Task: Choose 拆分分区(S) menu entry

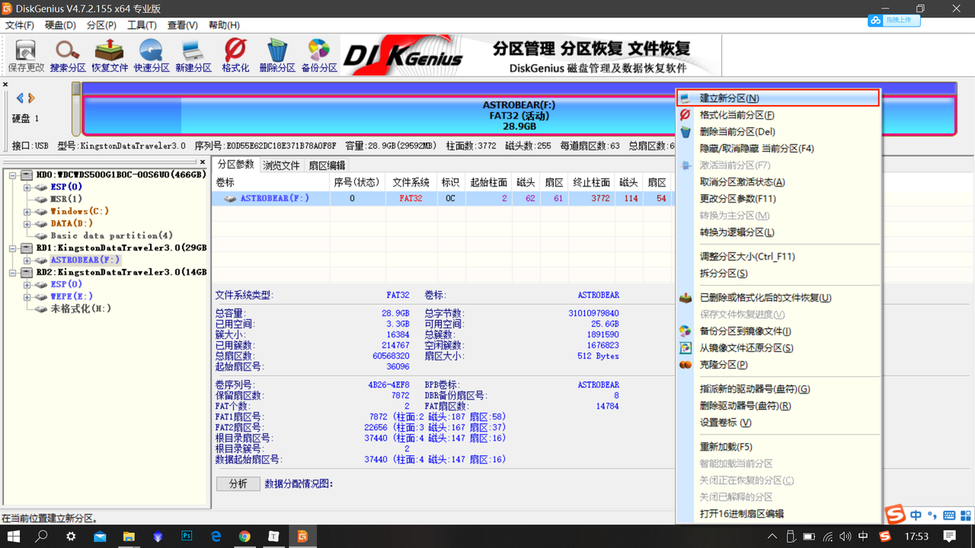Action: click(778, 273)
